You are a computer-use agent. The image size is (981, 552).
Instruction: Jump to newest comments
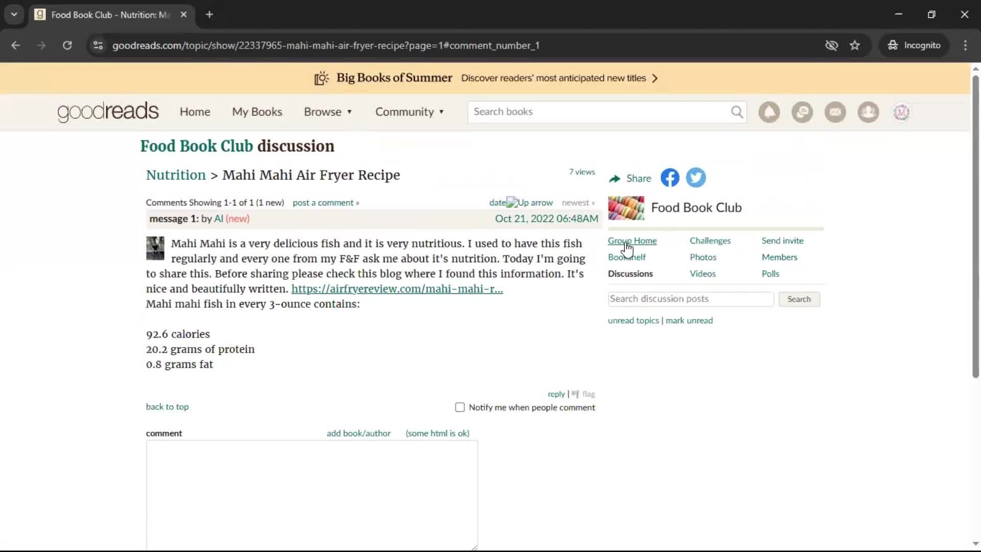[578, 203]
